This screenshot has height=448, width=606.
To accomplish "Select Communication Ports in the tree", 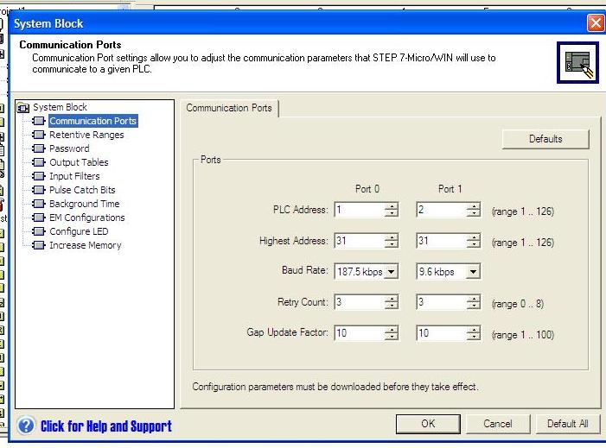I will (92, 121).
